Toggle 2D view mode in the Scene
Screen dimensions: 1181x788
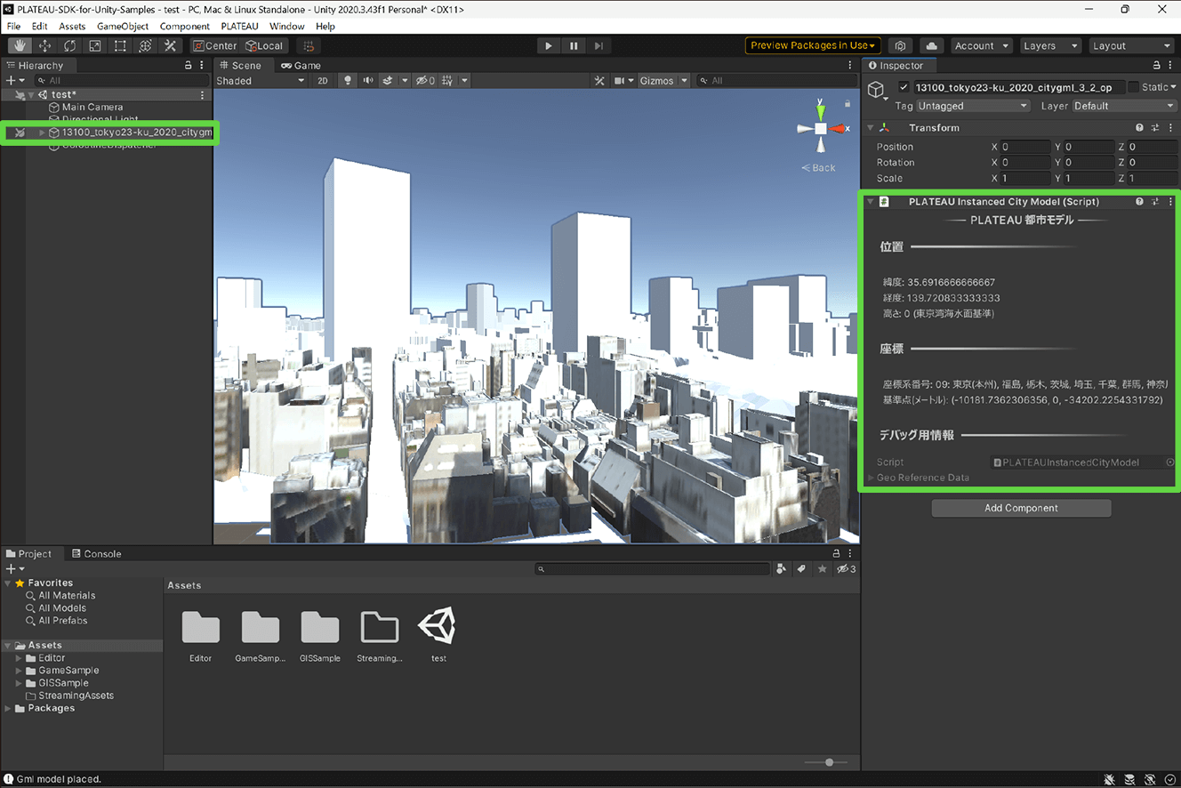click(x=323, y=80)
